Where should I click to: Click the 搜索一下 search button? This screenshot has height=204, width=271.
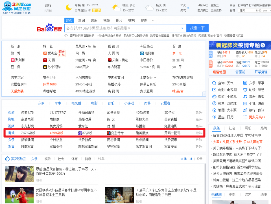coord(197,28)
